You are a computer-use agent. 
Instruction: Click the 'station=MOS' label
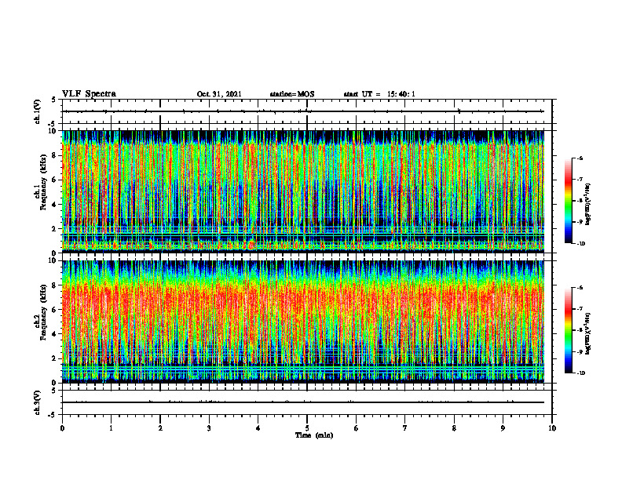point(292,94)
